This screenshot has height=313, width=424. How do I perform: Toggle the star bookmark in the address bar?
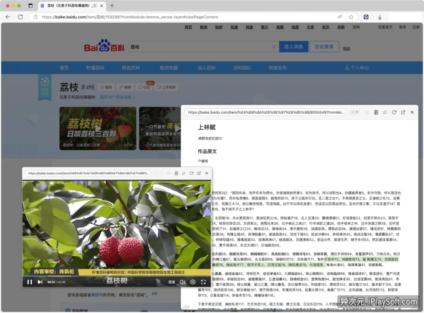[350, 17]
